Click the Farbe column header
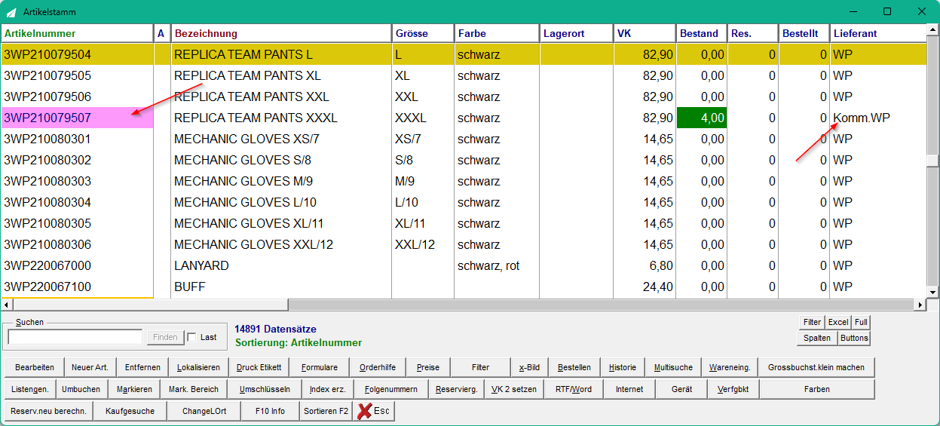 pos(496,33)
